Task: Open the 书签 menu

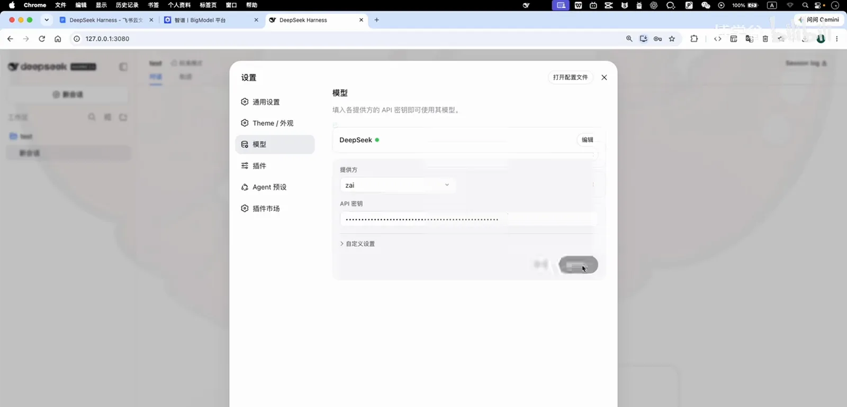Action: pyautogui.click(x=153, y=5)
